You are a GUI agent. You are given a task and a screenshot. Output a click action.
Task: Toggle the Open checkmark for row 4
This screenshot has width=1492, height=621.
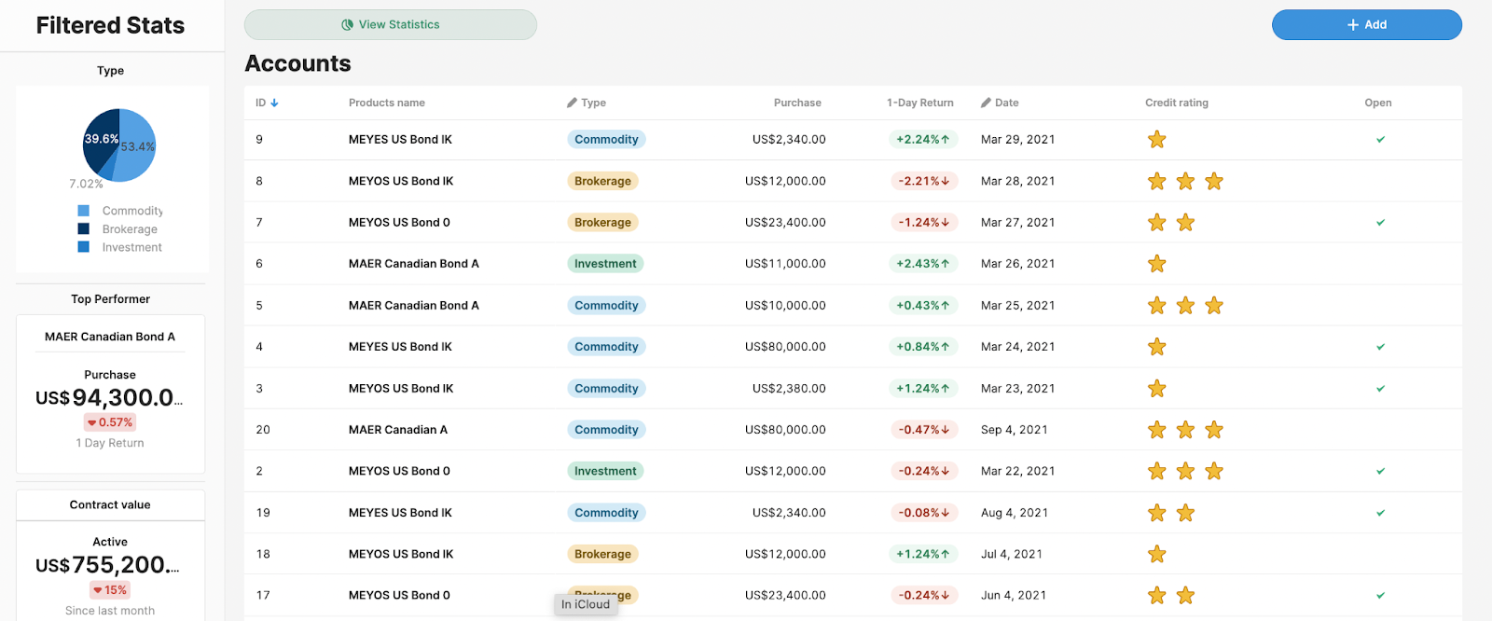click(1380, 347)
